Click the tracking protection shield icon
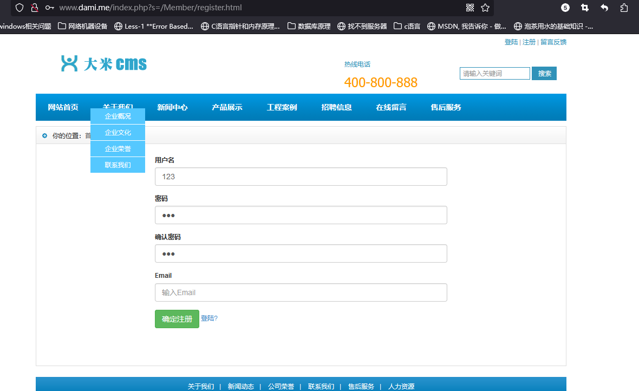639x391 pixels. pos(19,8)
